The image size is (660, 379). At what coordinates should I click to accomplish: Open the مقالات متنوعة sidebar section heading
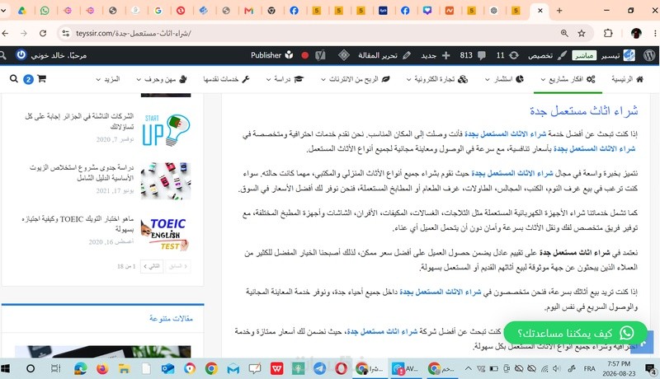click(x=171, y=319)
